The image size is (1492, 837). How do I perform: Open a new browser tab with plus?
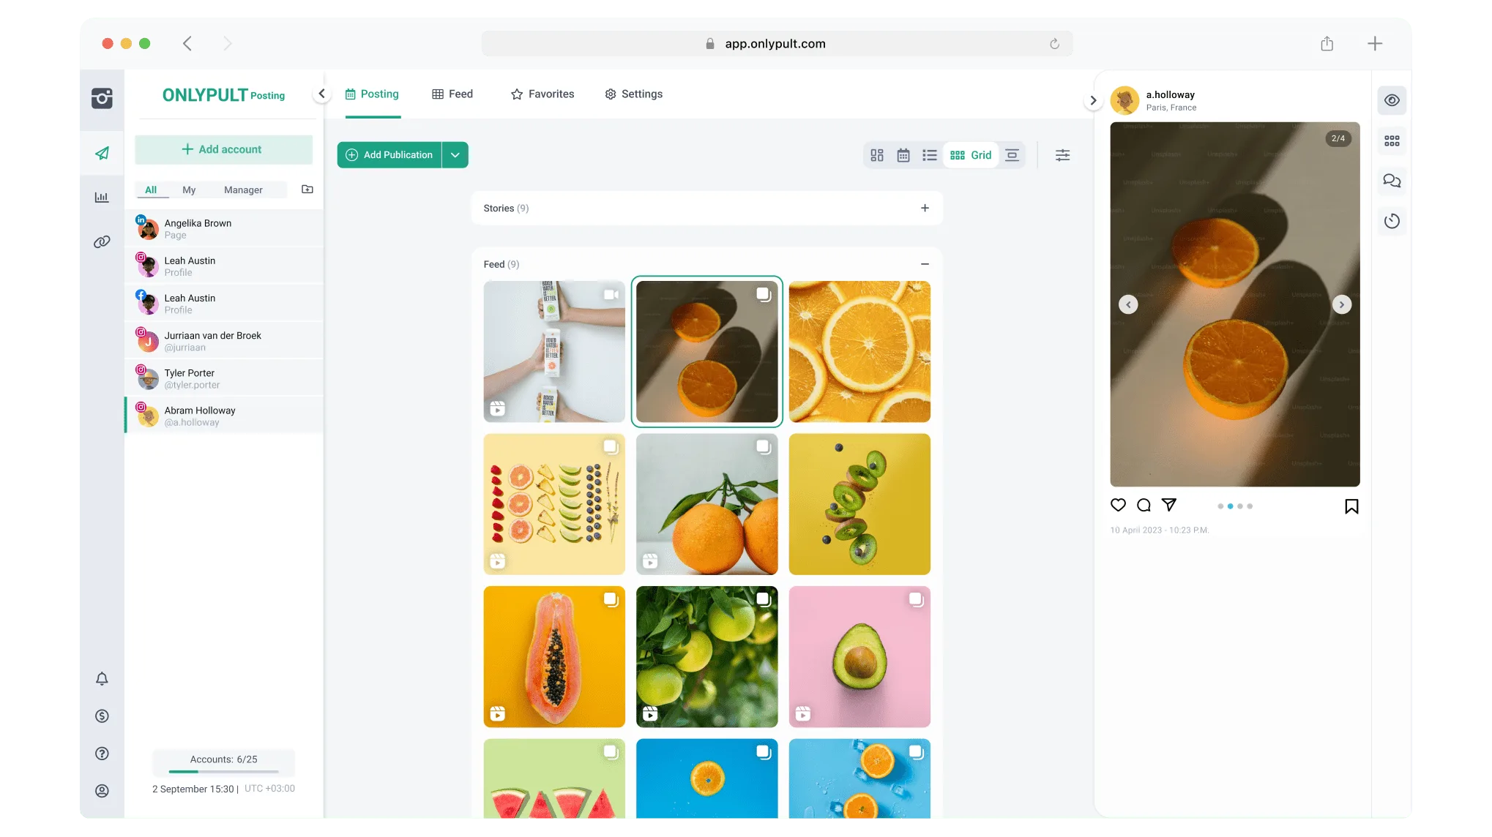(x=1375, y=44)
